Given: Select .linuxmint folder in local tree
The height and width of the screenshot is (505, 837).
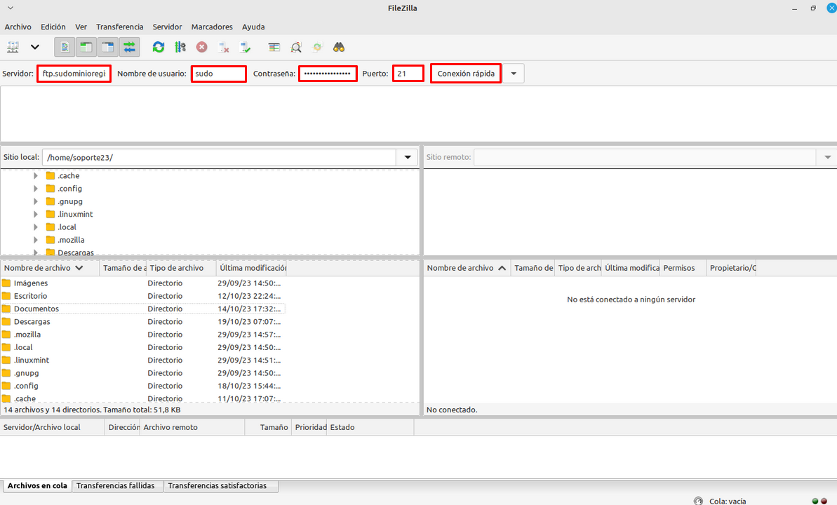Looking at the screenshot, I should [x=75, y=214].
